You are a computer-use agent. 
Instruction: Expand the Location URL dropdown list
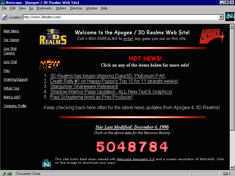point(221,17)
